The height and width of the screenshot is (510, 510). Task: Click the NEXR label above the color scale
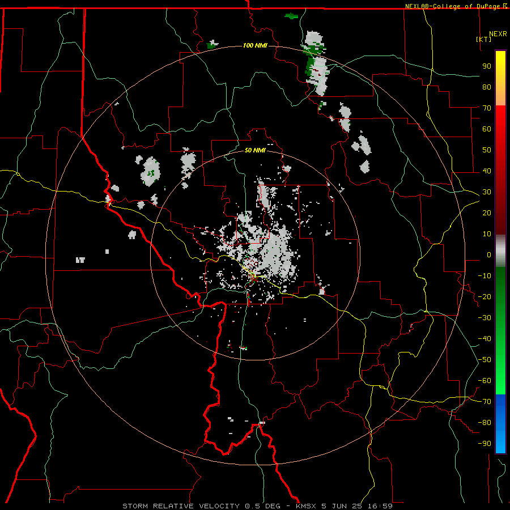click(498, 34)
